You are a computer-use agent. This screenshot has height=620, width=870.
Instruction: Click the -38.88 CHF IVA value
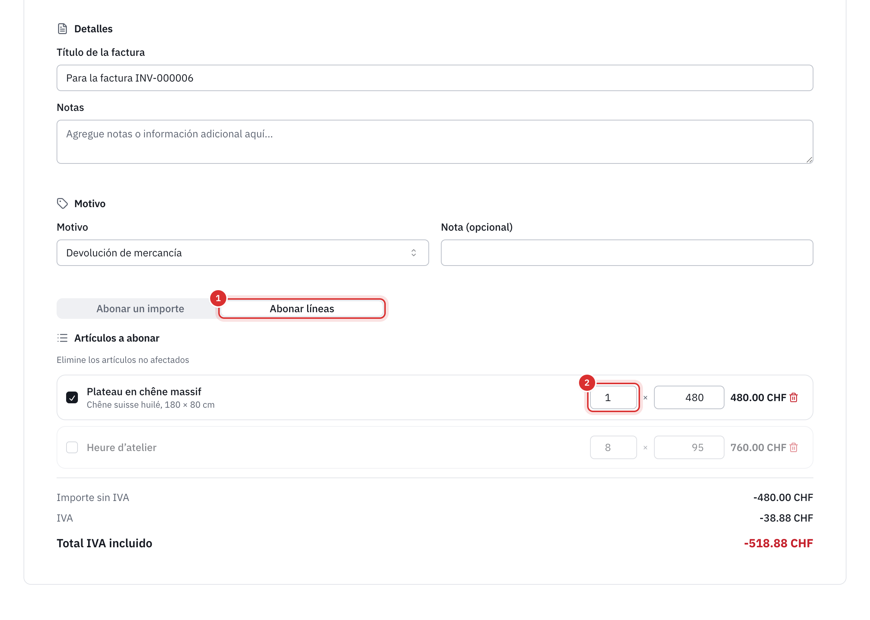[x=786, y=518]
